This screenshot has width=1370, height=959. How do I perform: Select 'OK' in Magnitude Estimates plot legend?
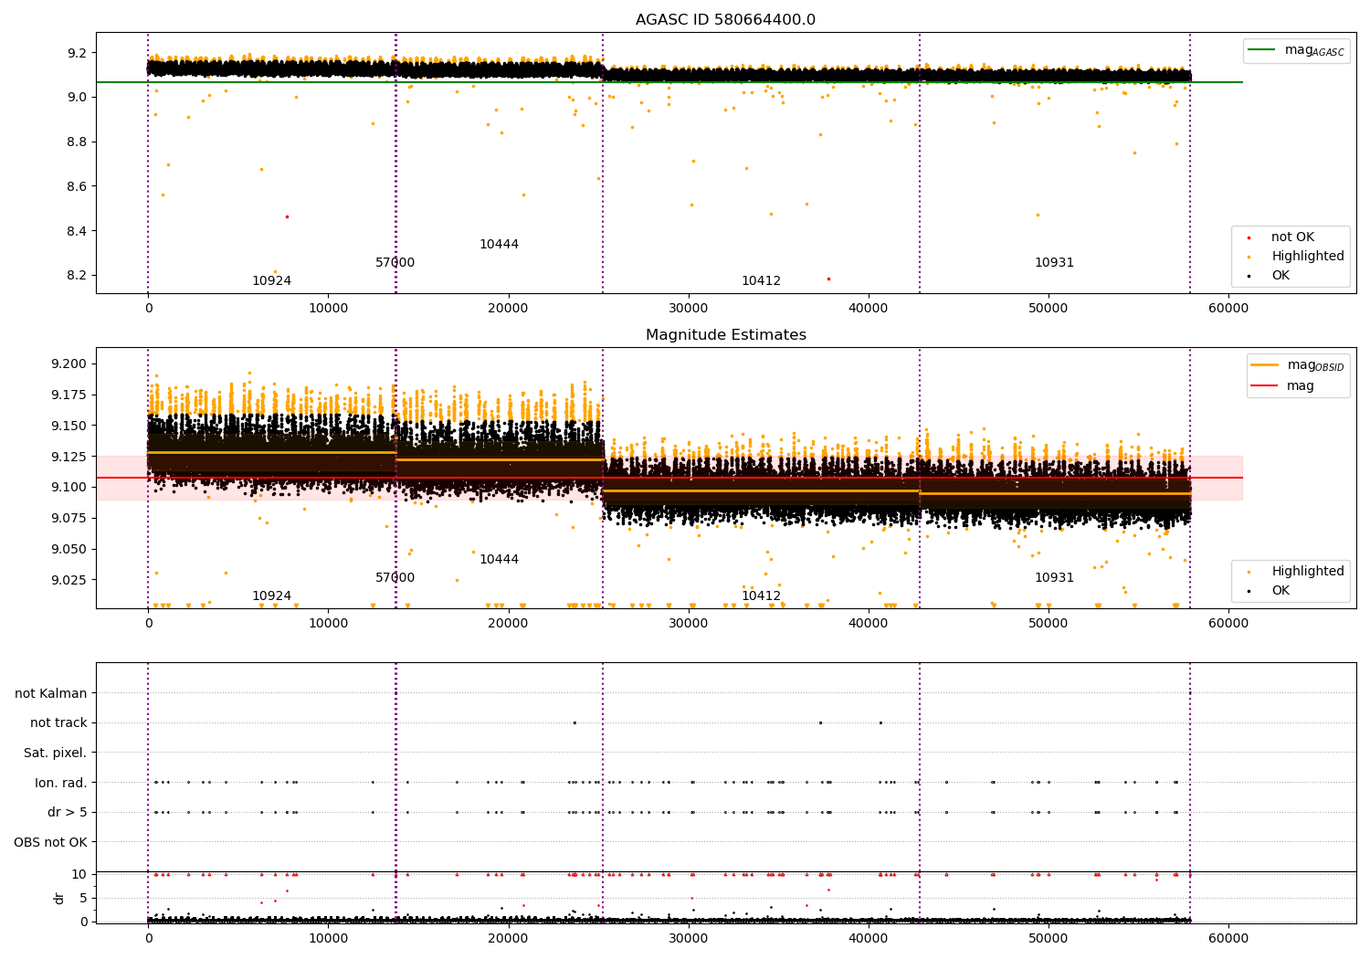[x=1280, y=591]
